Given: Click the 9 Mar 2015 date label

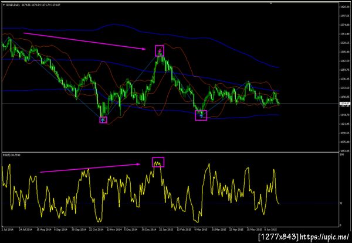Looking at the screenshot, I should (x=201, y=230).
